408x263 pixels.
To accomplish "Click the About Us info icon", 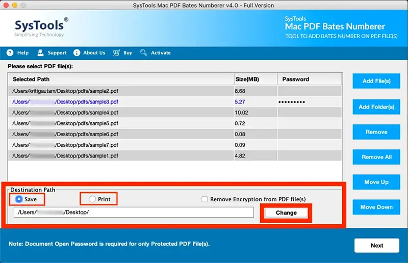I will pos(77,53).
